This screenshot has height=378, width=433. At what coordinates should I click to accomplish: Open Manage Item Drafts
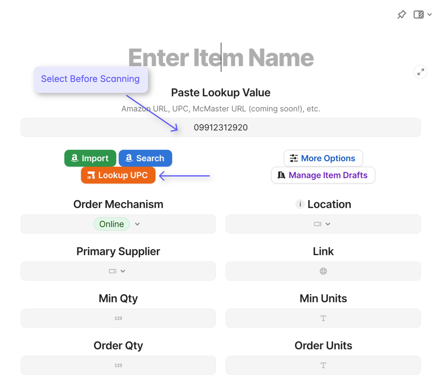(323, 175)
